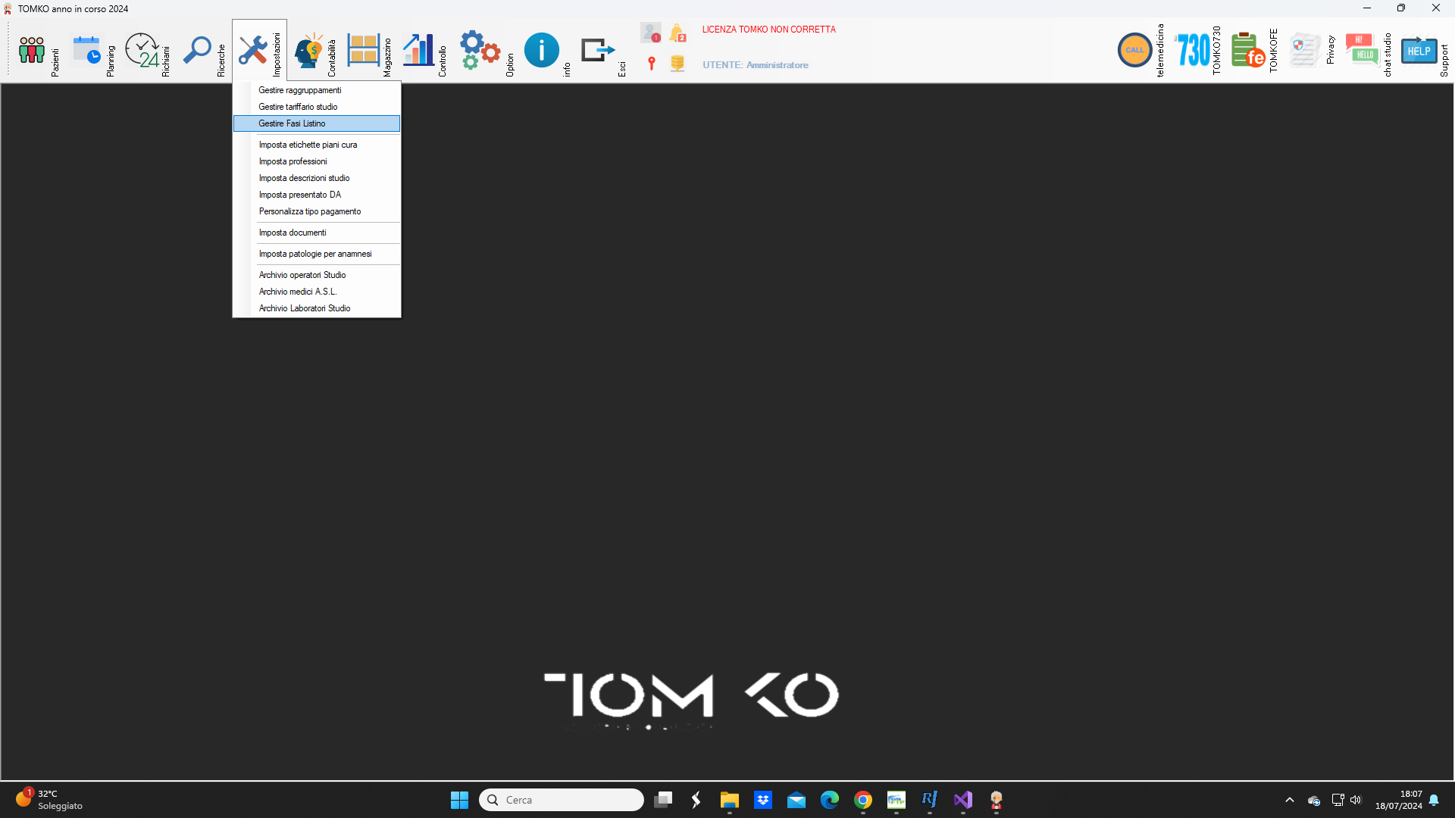This screenshot has width=1455, height=818.
Task: Select Imposta etichette piani cura
Action: 317,145
